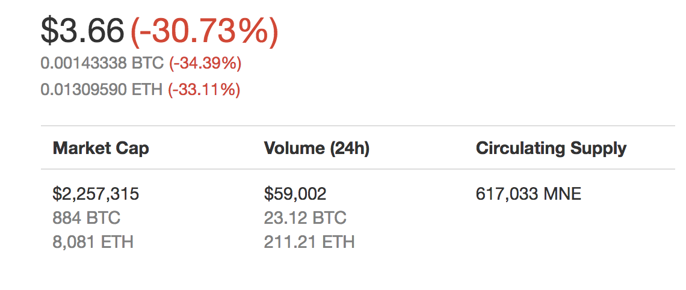Click the Market Cap column header

point(101,149)
